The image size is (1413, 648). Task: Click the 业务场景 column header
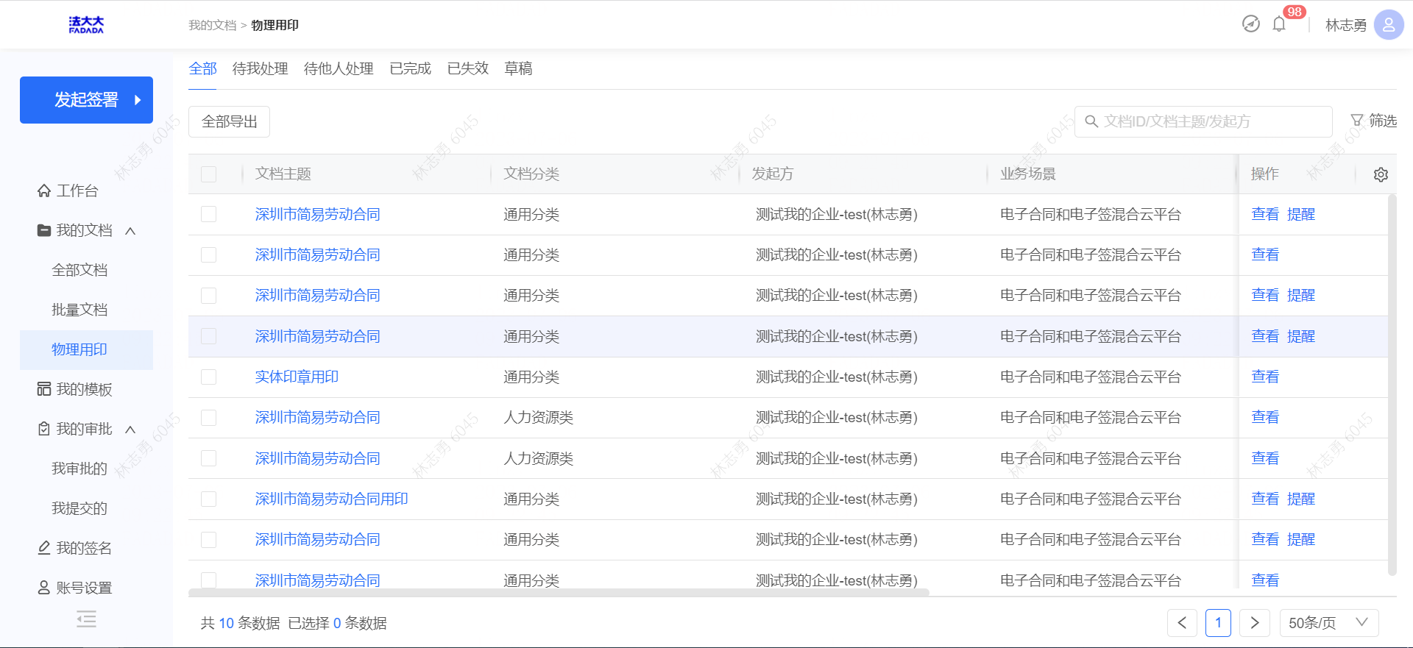pyautogui.click(x=1027, y=174)
